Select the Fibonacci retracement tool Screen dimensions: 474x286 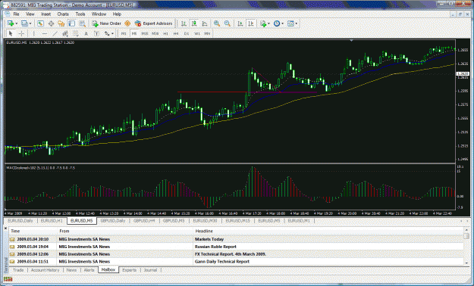coord(76,33)
